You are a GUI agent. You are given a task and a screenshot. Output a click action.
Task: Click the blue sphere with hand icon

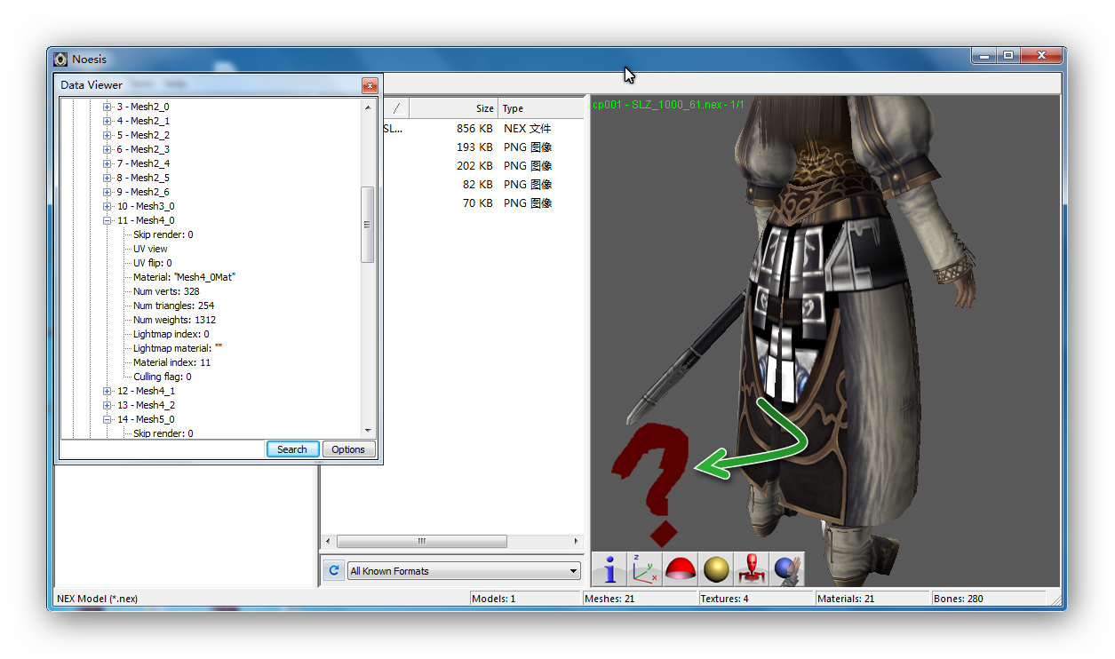tap(787, 569)
